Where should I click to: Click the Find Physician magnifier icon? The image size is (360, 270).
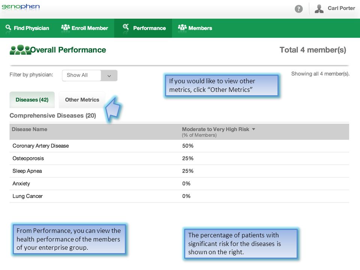pos(8,27)
